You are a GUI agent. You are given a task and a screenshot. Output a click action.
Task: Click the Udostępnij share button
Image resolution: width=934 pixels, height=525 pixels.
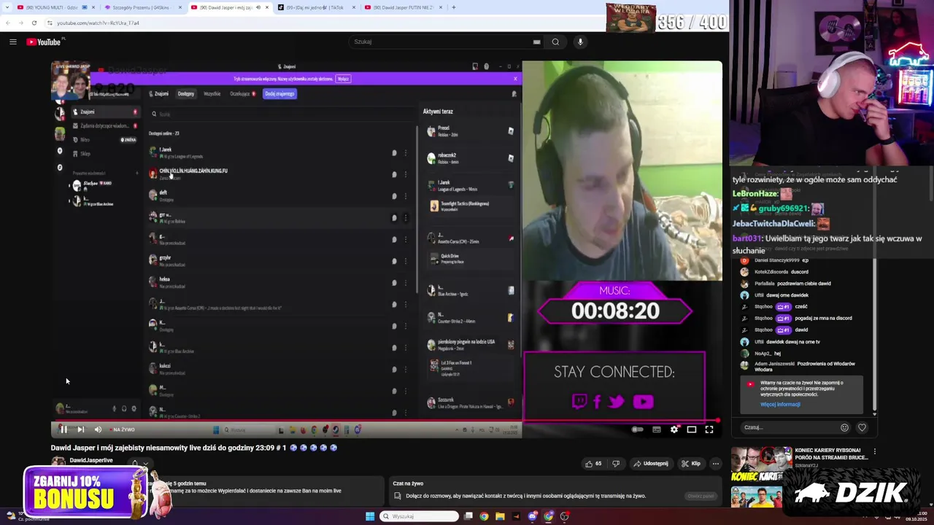(650, 464)
